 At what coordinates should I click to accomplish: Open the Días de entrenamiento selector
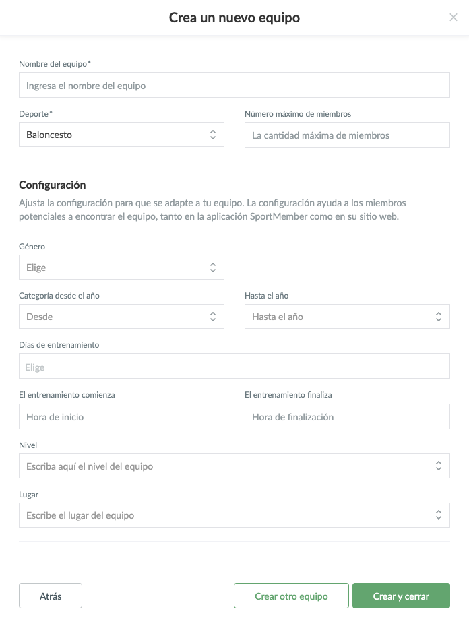[x=234, y=366]
